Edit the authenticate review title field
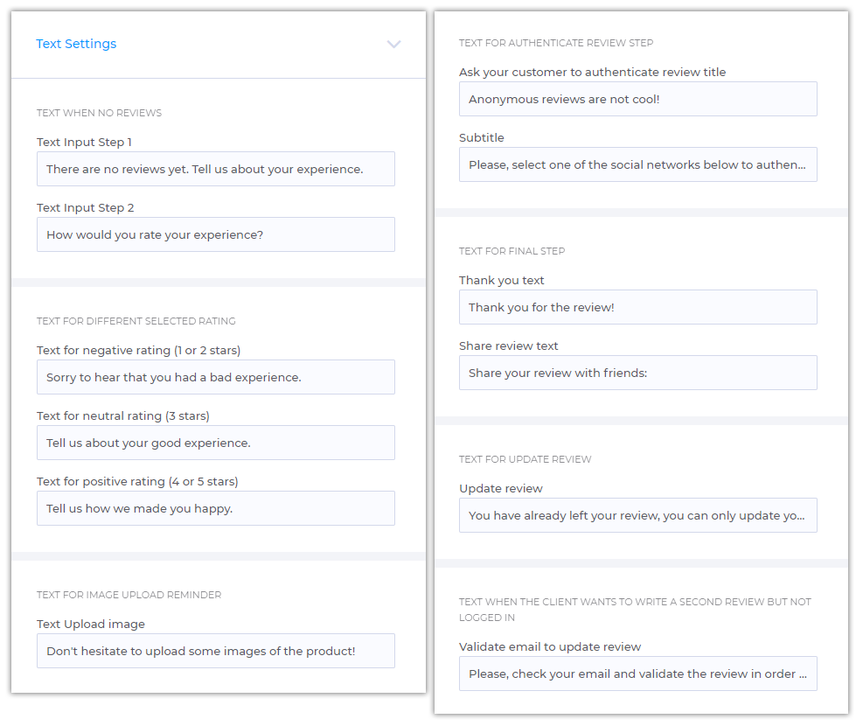The image size is (863, 726). tap(638, 99)
